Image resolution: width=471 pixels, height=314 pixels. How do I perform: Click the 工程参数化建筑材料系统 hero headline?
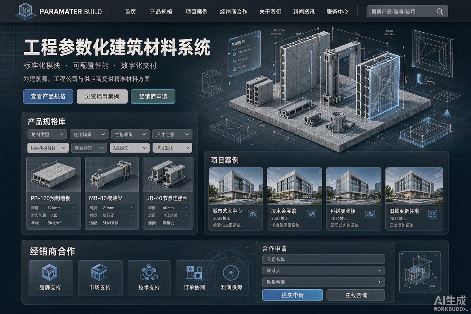click(x=117, y=47)
